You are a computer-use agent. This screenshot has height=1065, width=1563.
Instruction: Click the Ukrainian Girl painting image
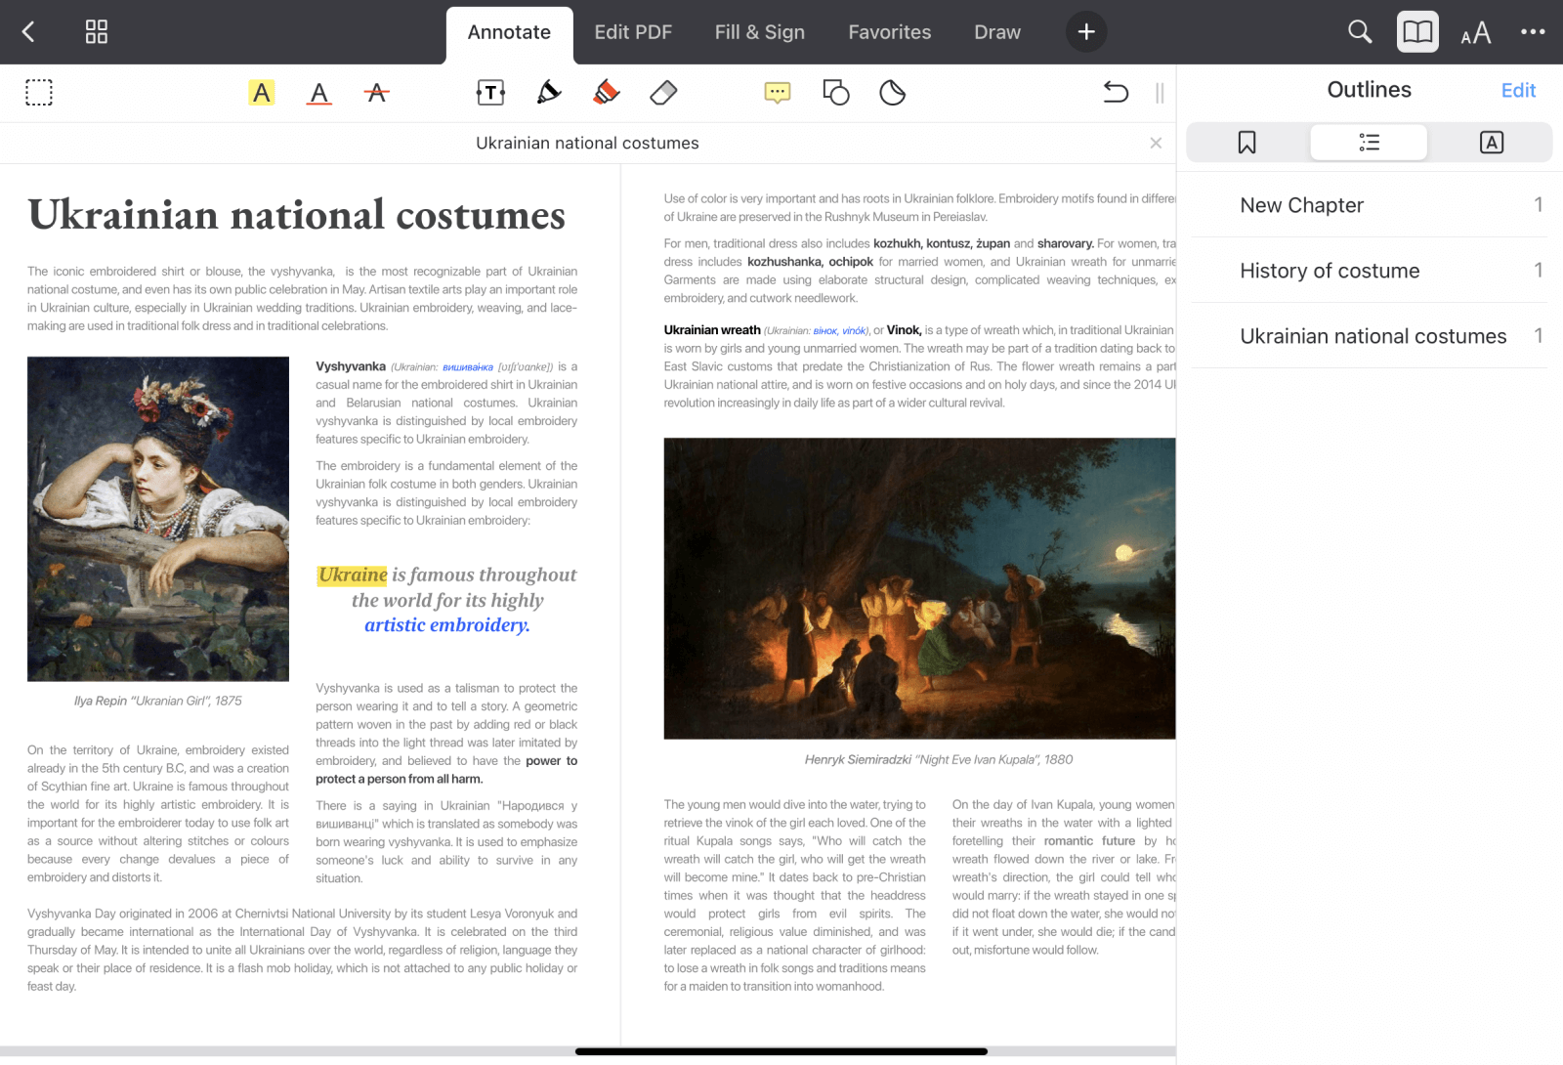pos(158,519)
